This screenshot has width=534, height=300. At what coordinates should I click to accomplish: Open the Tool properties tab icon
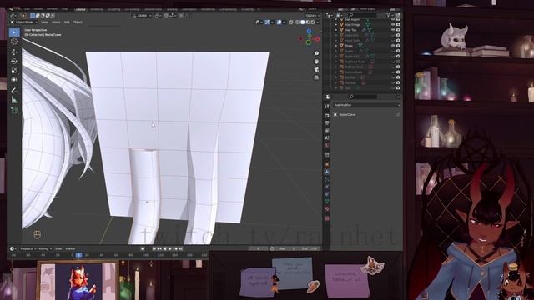pos(327,107)
